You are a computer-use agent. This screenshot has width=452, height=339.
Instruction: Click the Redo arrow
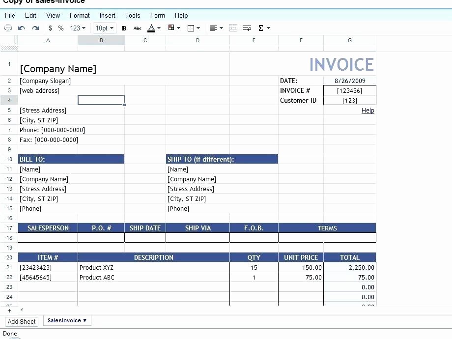pos(35,28)
